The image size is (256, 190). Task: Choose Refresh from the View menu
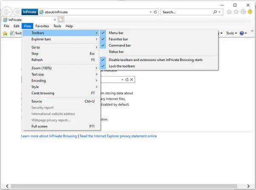pyautogui.click(x=61, y=60)
